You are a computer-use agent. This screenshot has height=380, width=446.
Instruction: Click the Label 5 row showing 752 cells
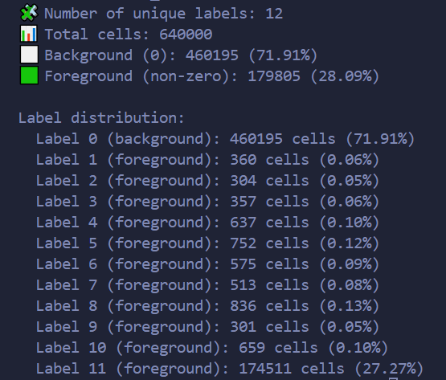click(x=207, y=243)
